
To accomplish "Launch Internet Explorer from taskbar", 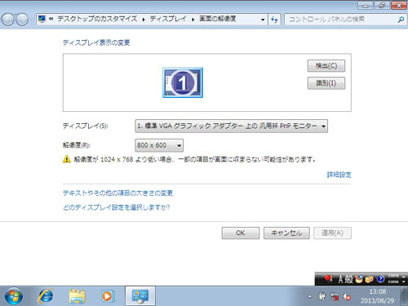I will (x=46, y=296).
